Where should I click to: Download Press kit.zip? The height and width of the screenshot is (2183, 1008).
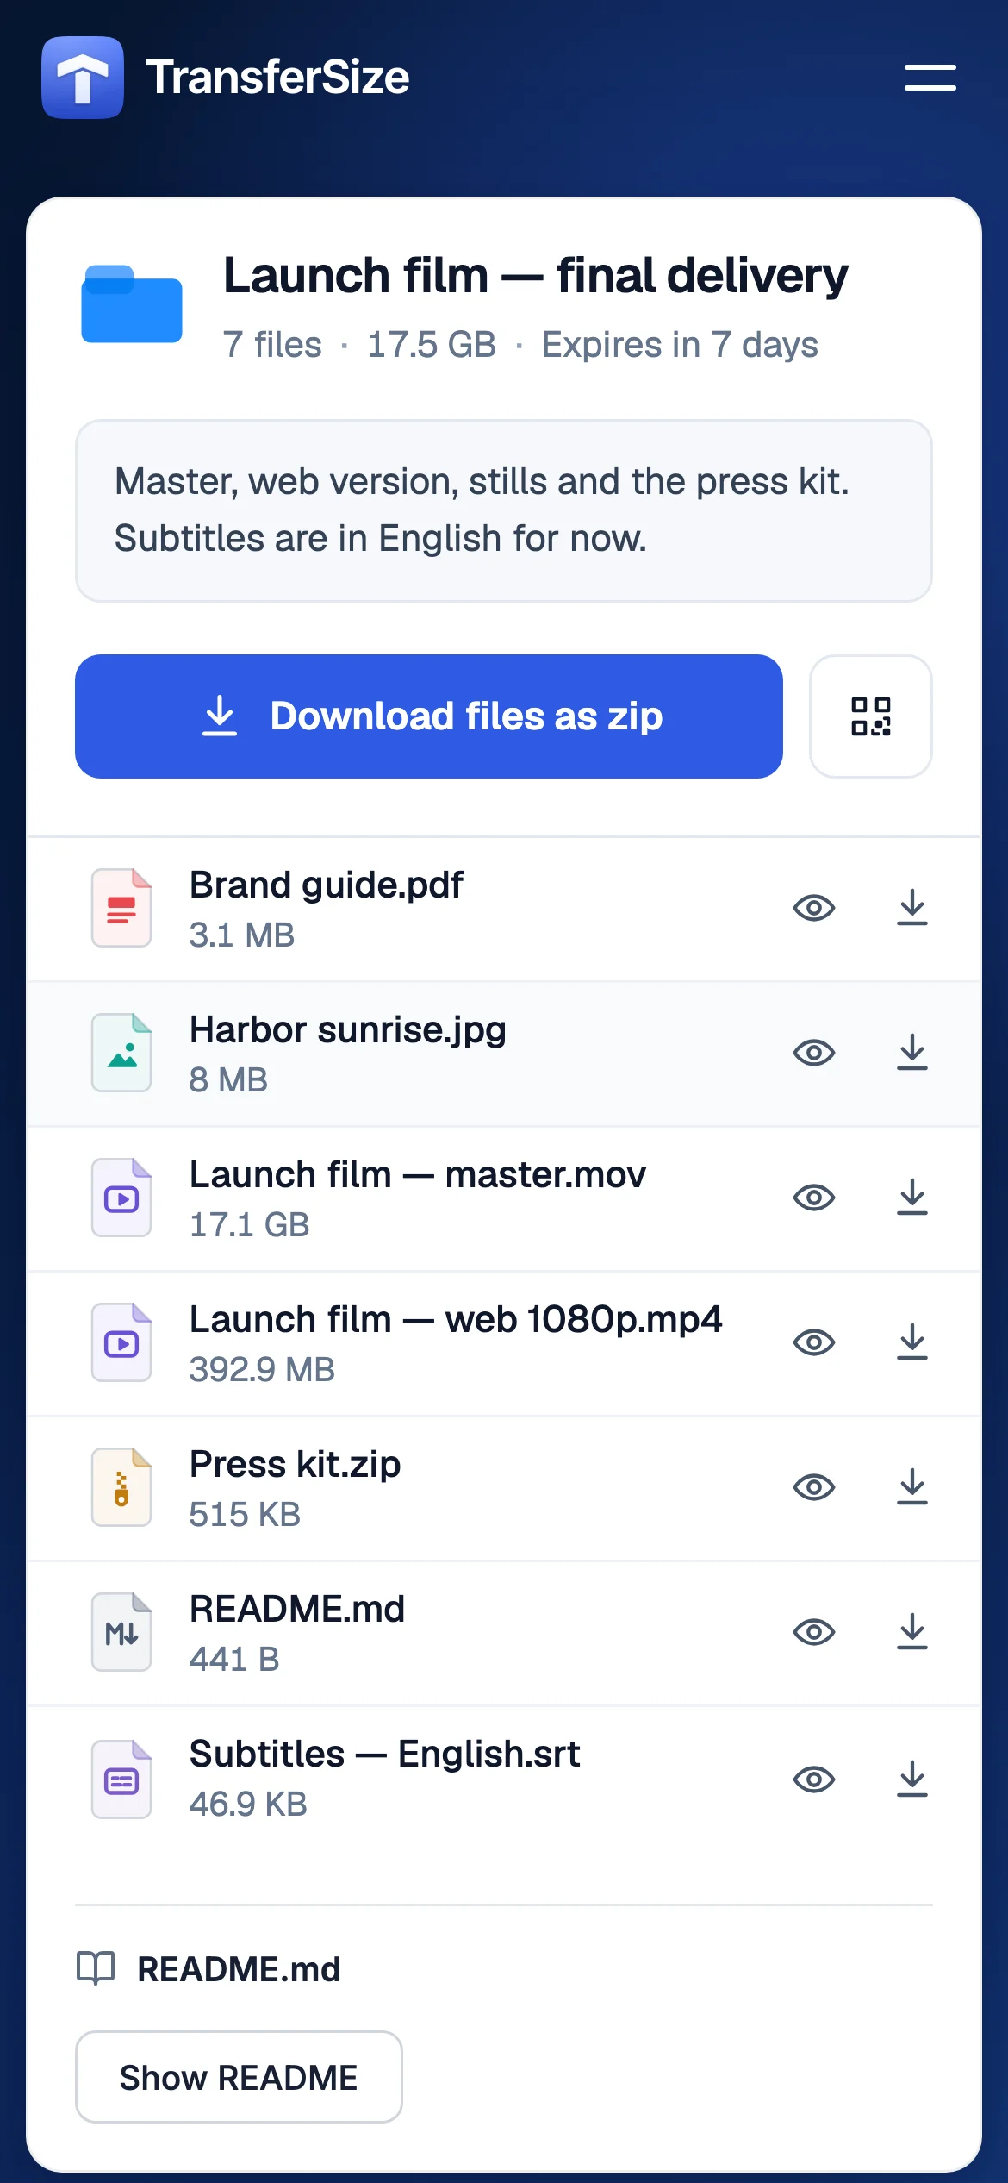point(912,1487)
